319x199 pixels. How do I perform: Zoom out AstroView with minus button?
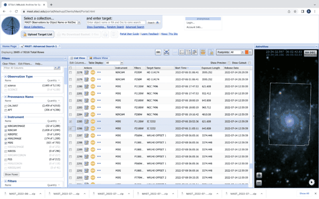tap(259, 183)
